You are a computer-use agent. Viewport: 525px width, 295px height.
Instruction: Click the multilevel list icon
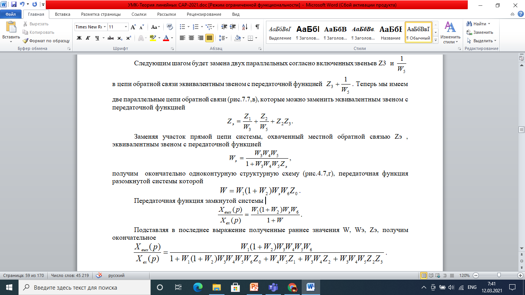(x=209, y=27)
